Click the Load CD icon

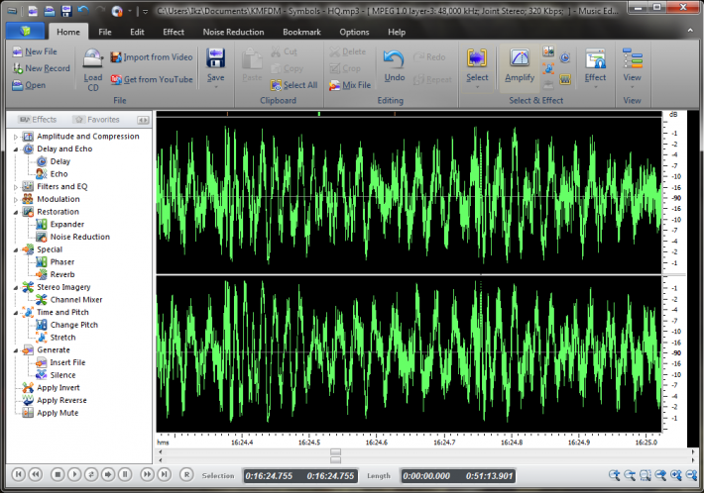point(93,58)
